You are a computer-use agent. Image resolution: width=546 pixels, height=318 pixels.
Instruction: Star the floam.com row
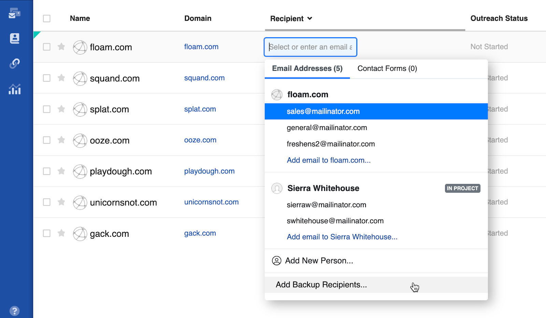[x=61, y=47]
